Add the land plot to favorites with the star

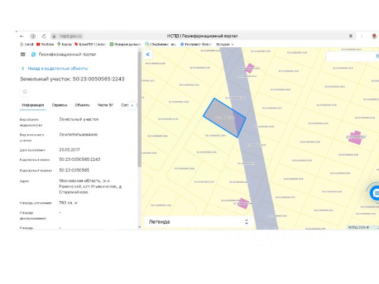[x=25, y=92]
